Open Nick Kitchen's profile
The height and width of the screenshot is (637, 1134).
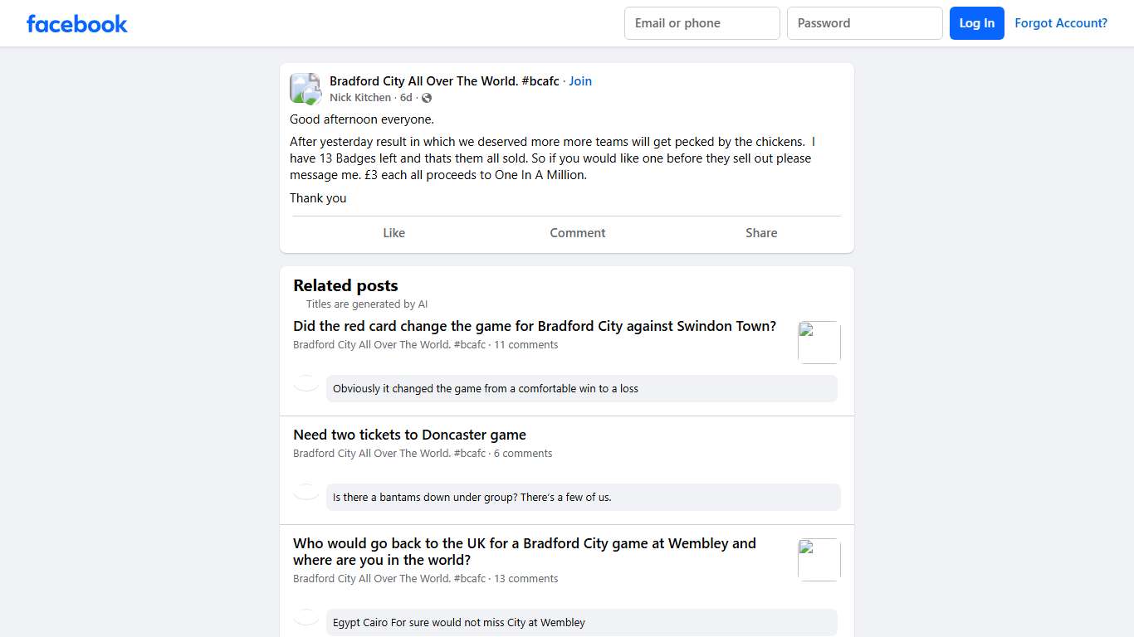click(x=360, y=98)
